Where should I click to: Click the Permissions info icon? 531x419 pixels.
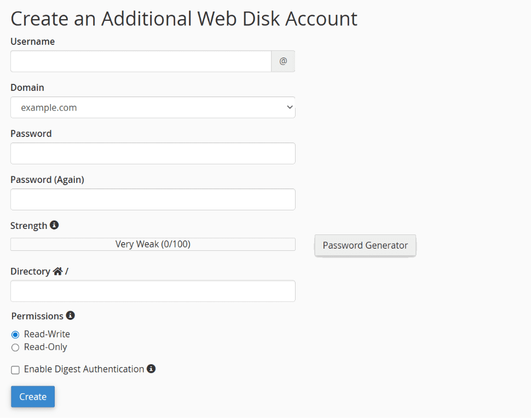[70, 315]
